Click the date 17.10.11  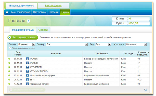(18, 84)
